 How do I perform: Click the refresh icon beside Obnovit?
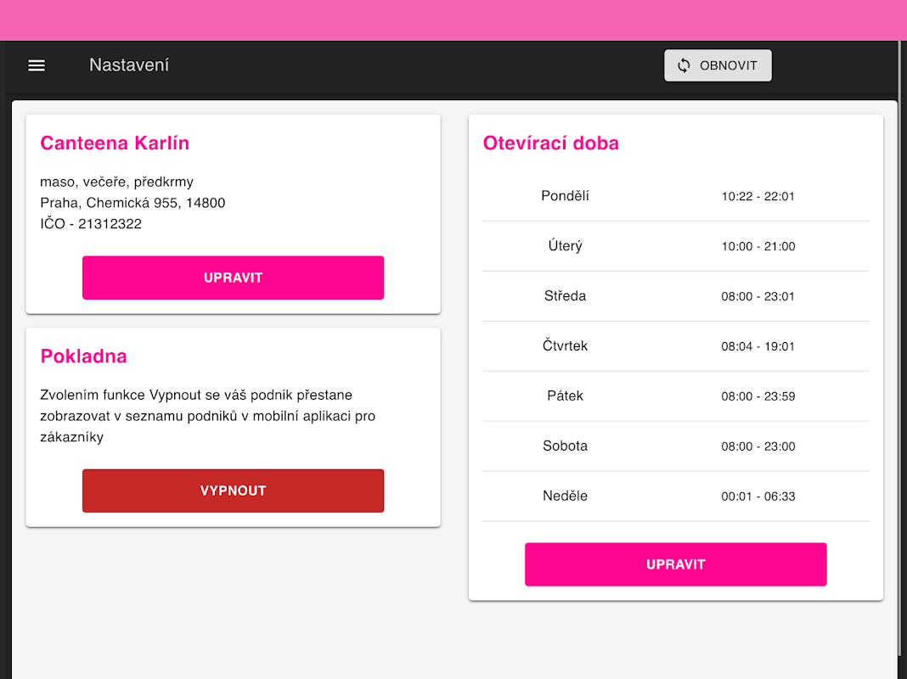684,65
